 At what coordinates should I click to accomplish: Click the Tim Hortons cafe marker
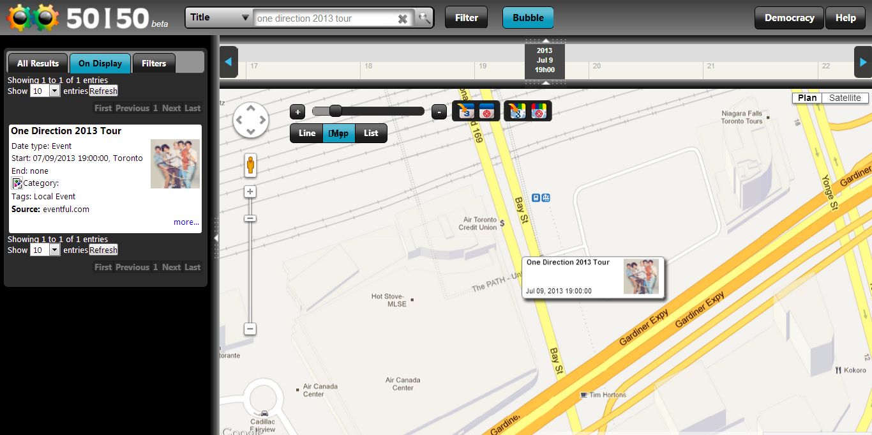(583, 395)
